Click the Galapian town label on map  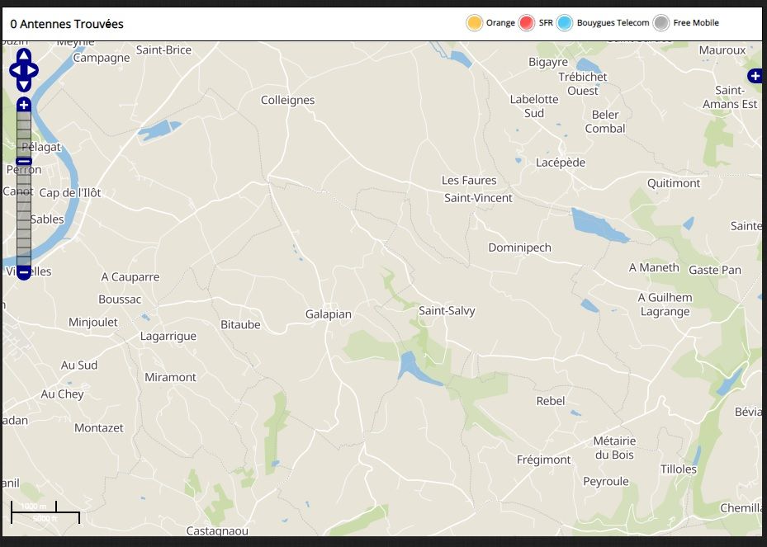(x=329, y=314)
